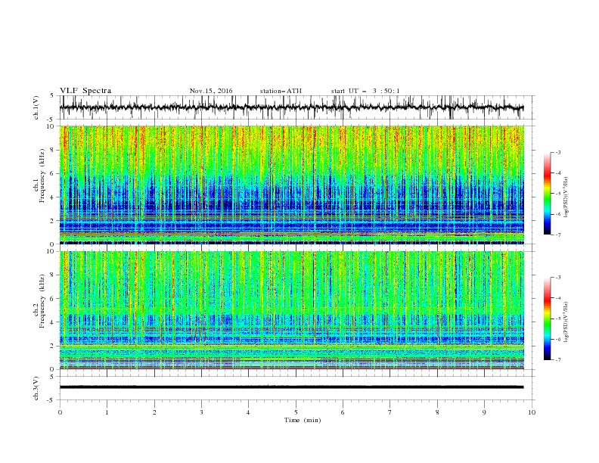Click the "ch.3(V)" axis label
Screen dimensions: 599x463
coord(36,388)
